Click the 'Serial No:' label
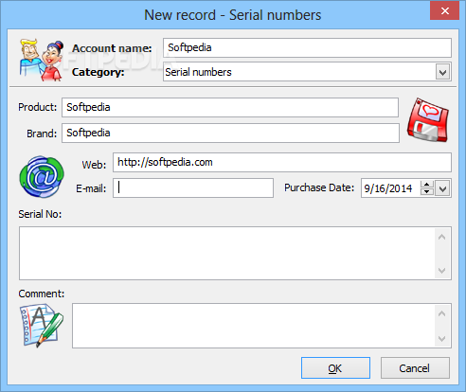 click(40, 214)
